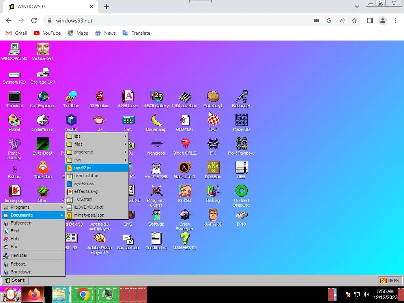Launch Half-Life 3 icon
Image resolution: width=404 pixels, height=303 pixels.
185,170
